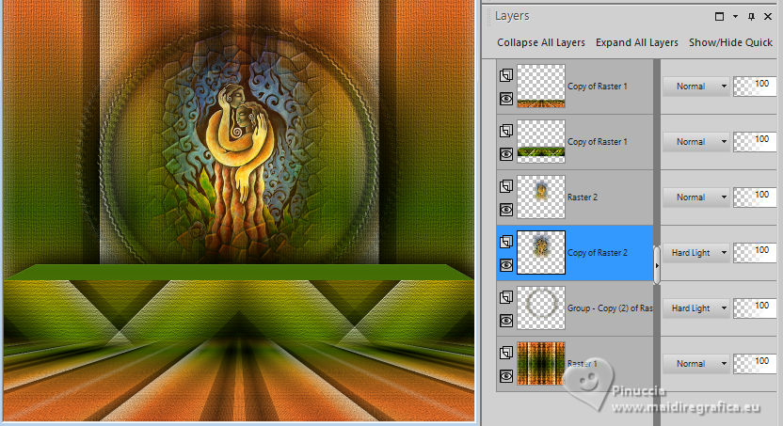
Task: Select thumbnail of second Copy of Raster 1
Action: pyautogui.click(x=541, y=141)
